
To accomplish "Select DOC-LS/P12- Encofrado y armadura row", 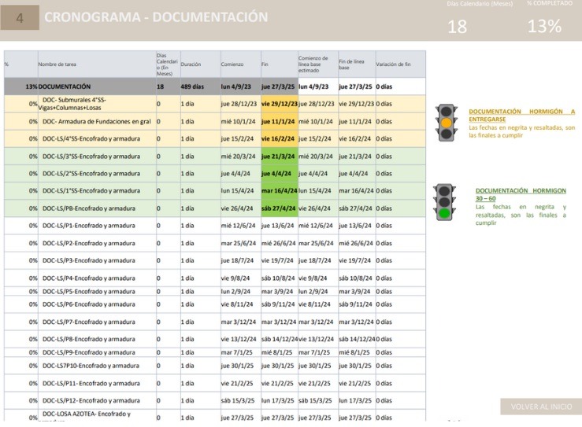I will 215,401.
